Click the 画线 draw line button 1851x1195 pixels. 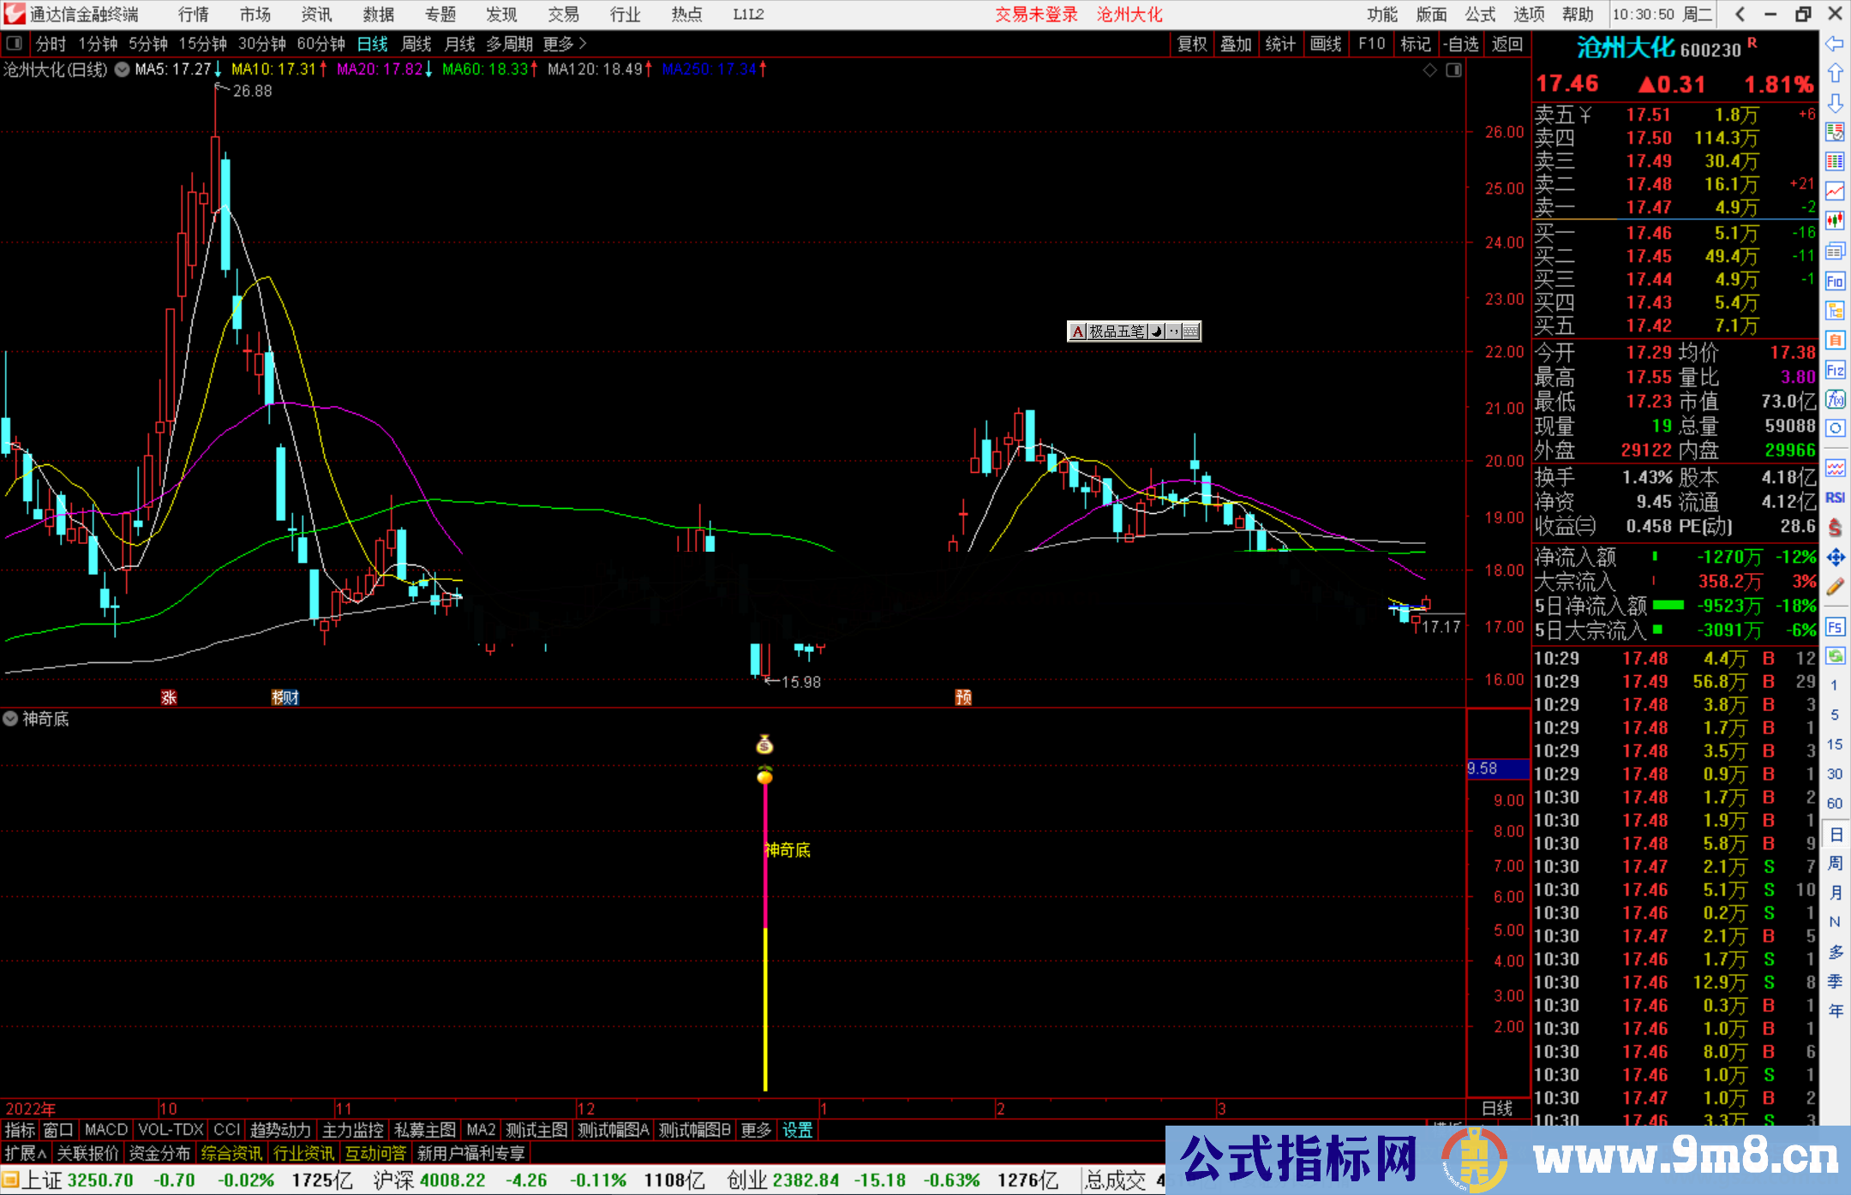1326,44
